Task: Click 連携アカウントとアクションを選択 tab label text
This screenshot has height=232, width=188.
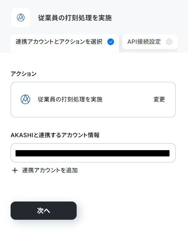Action: click(59, 42)
